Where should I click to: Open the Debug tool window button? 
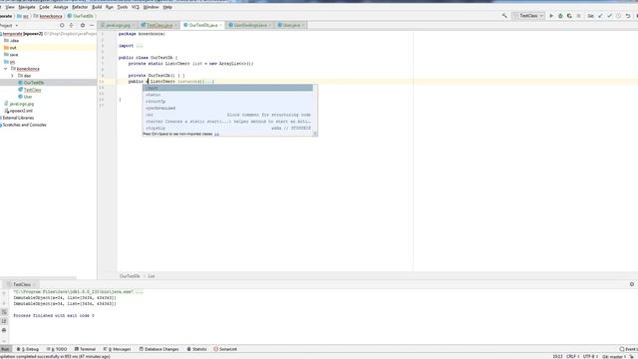click(27, 349)
